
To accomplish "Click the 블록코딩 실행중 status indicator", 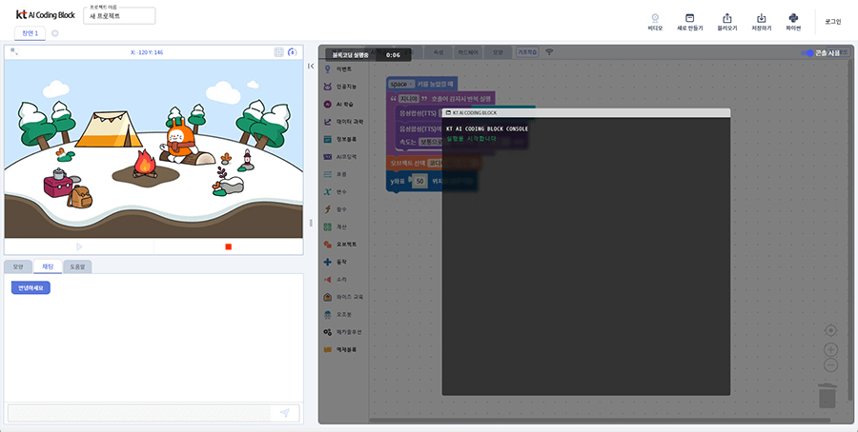I will tap(368, 54).
